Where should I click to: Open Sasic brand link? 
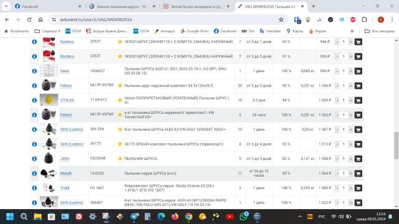65,71
